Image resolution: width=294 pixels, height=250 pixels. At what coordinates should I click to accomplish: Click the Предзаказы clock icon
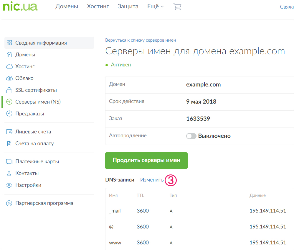click(9, 114)
